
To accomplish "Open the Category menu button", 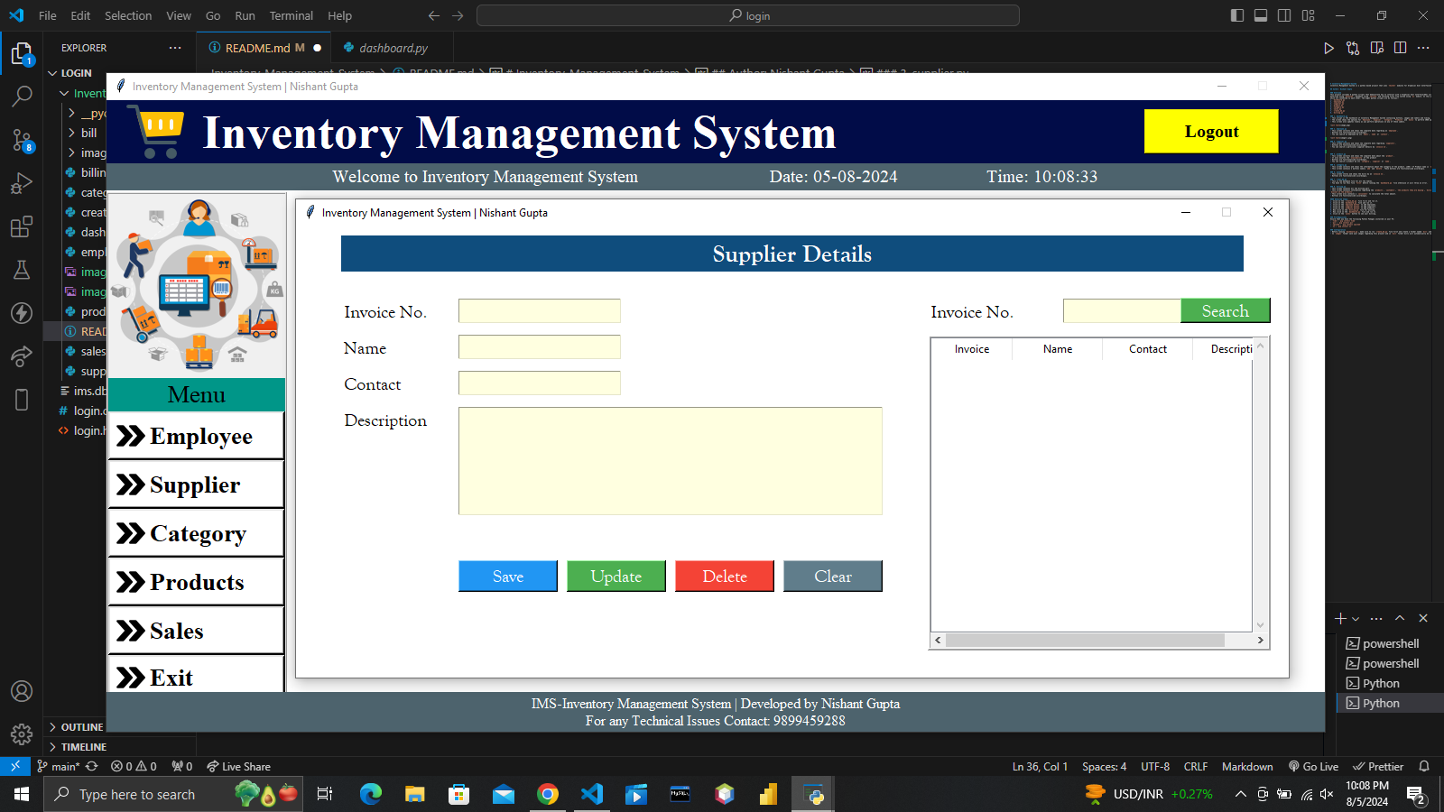I will click(x=196, y=533).
